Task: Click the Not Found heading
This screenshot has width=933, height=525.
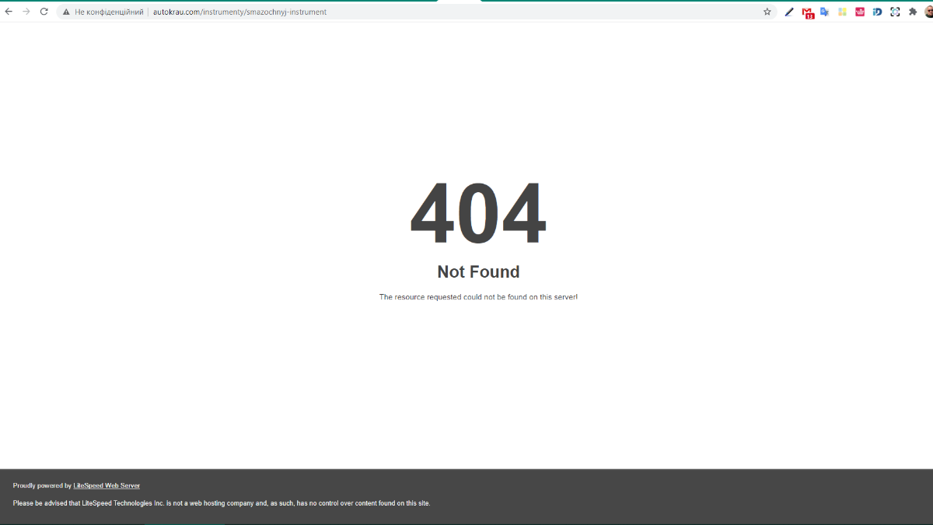Action: [x=478, y=271]
